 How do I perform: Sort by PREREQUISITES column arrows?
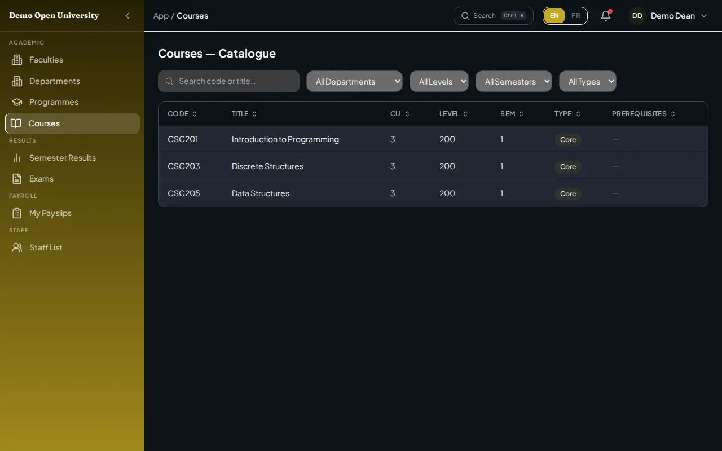[673, 114]
